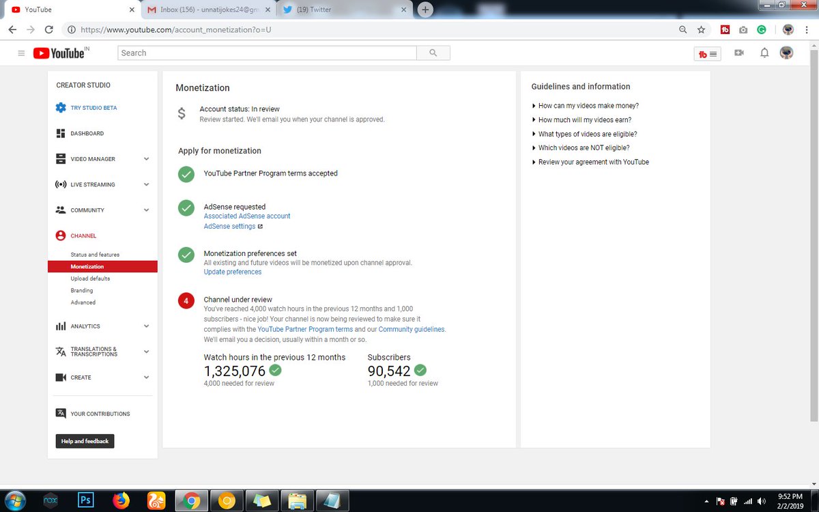The image size is (819, 512).
Task: Click the Try Studio Beta gear icon
Action: point(61,108)
